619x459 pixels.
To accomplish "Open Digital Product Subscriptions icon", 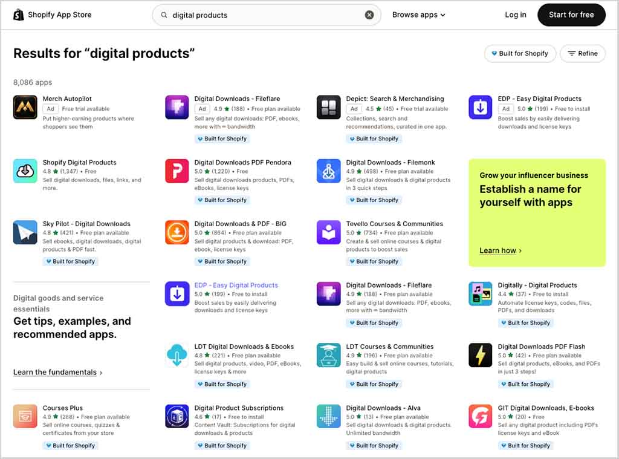I will (x=177, y=416).
